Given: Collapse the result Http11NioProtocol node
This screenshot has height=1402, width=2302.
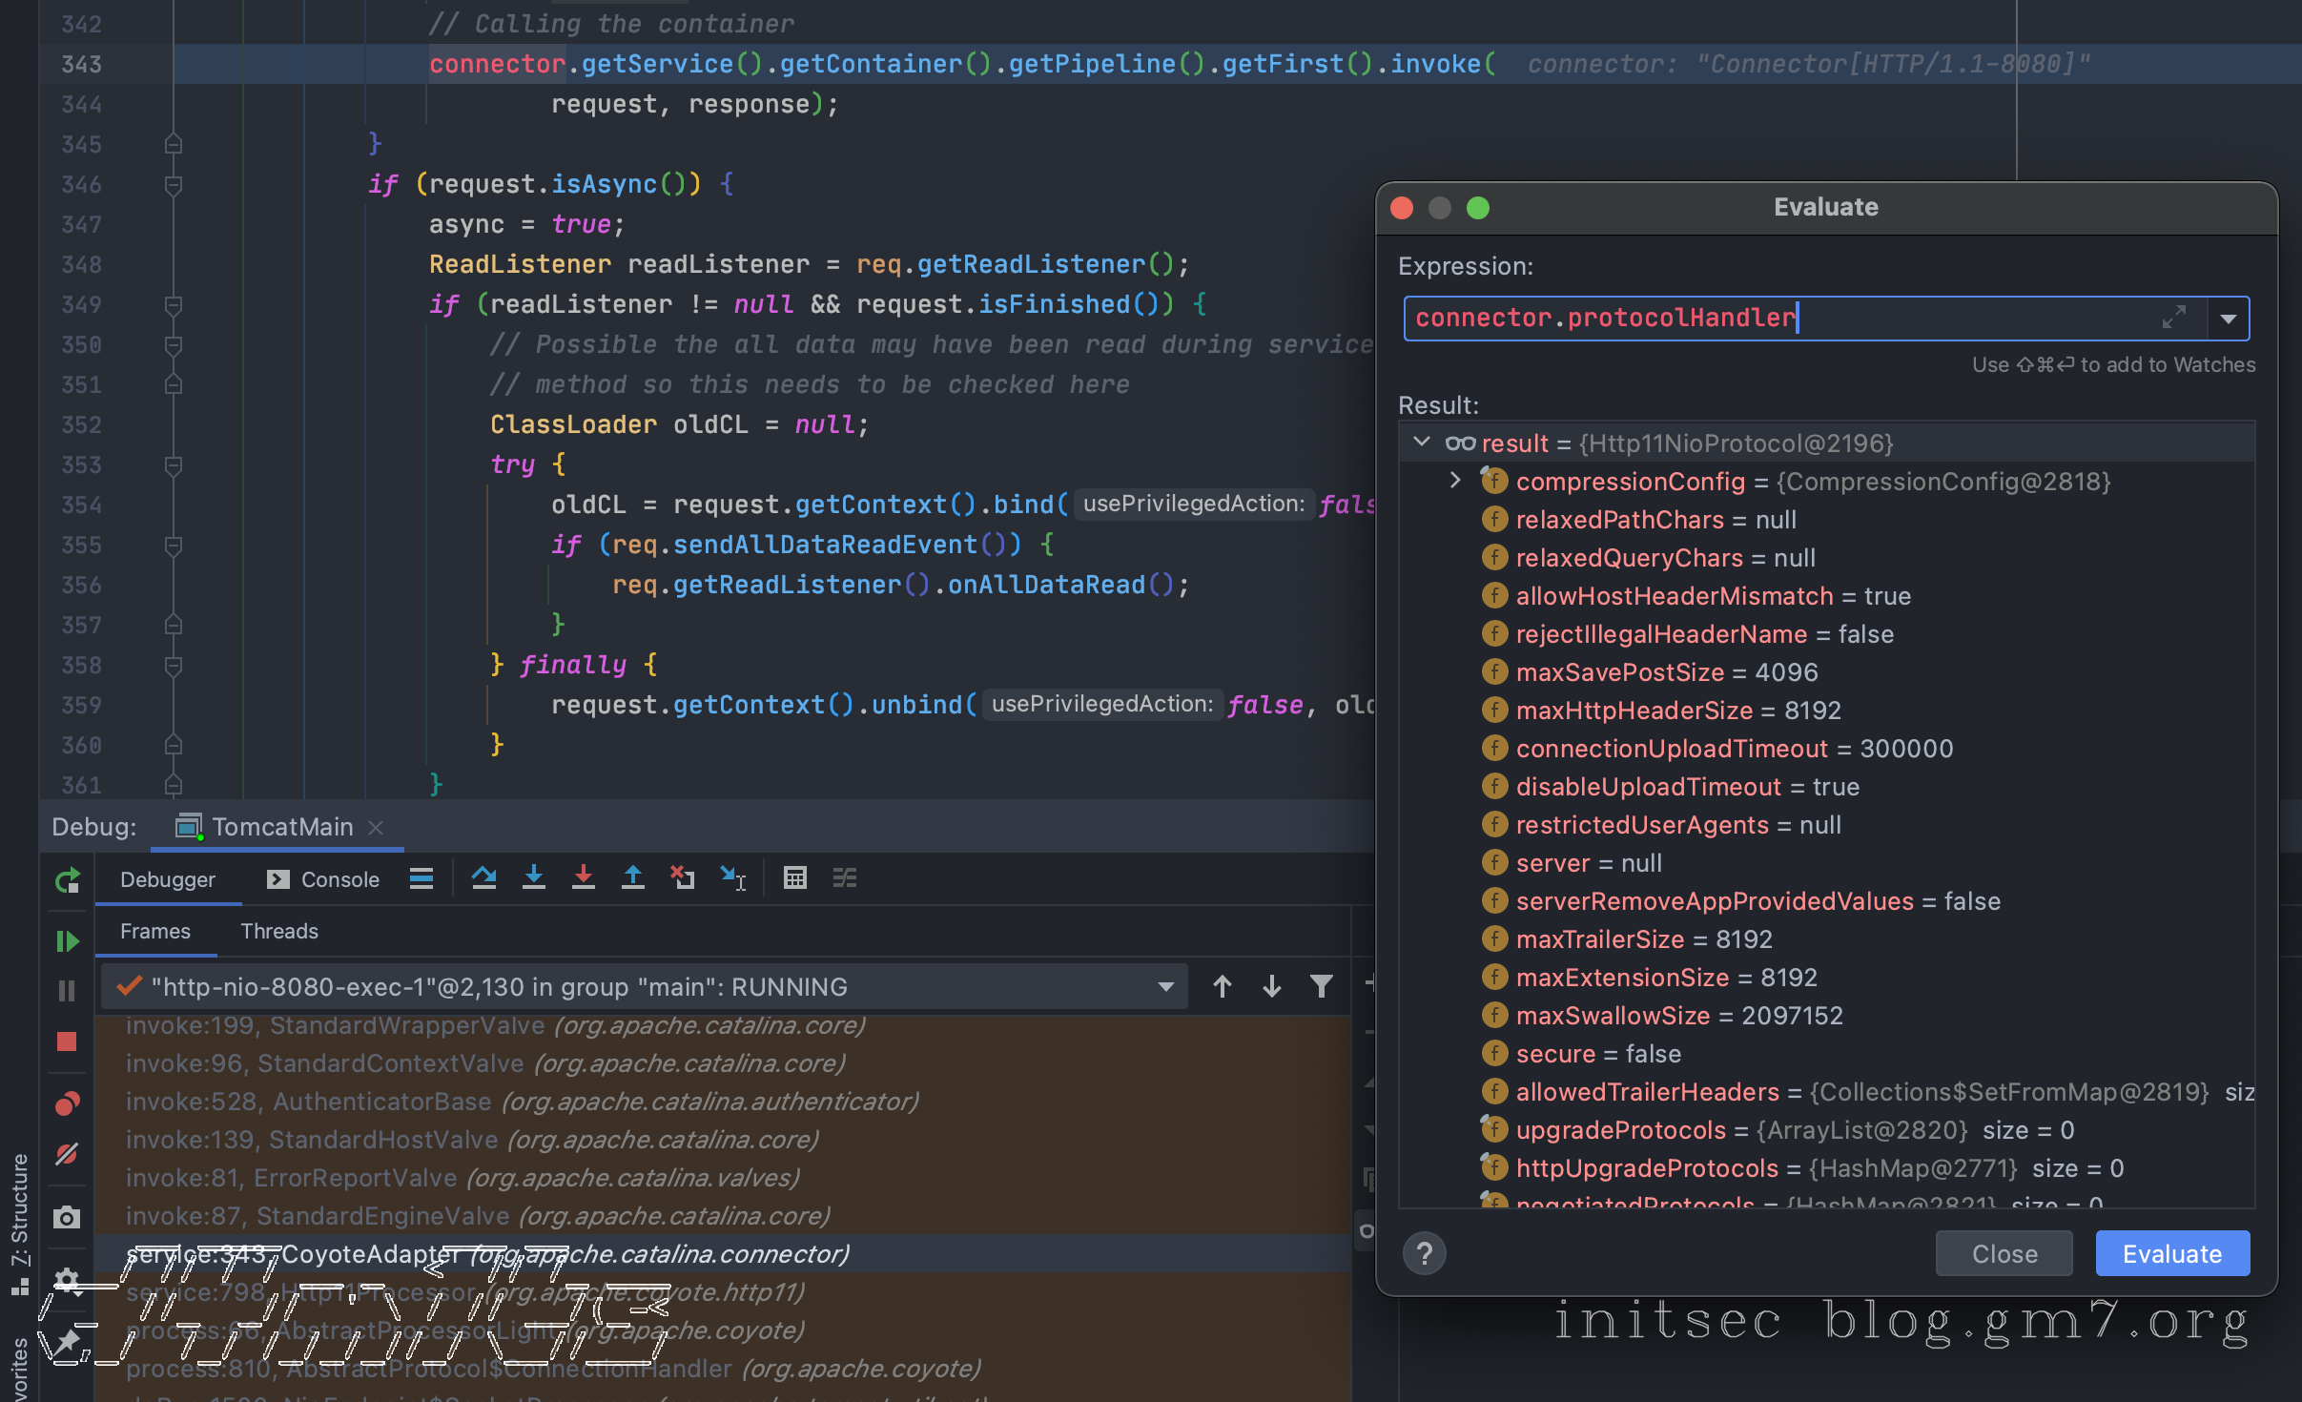Looking at the screenshot, I should point(1422,442).
